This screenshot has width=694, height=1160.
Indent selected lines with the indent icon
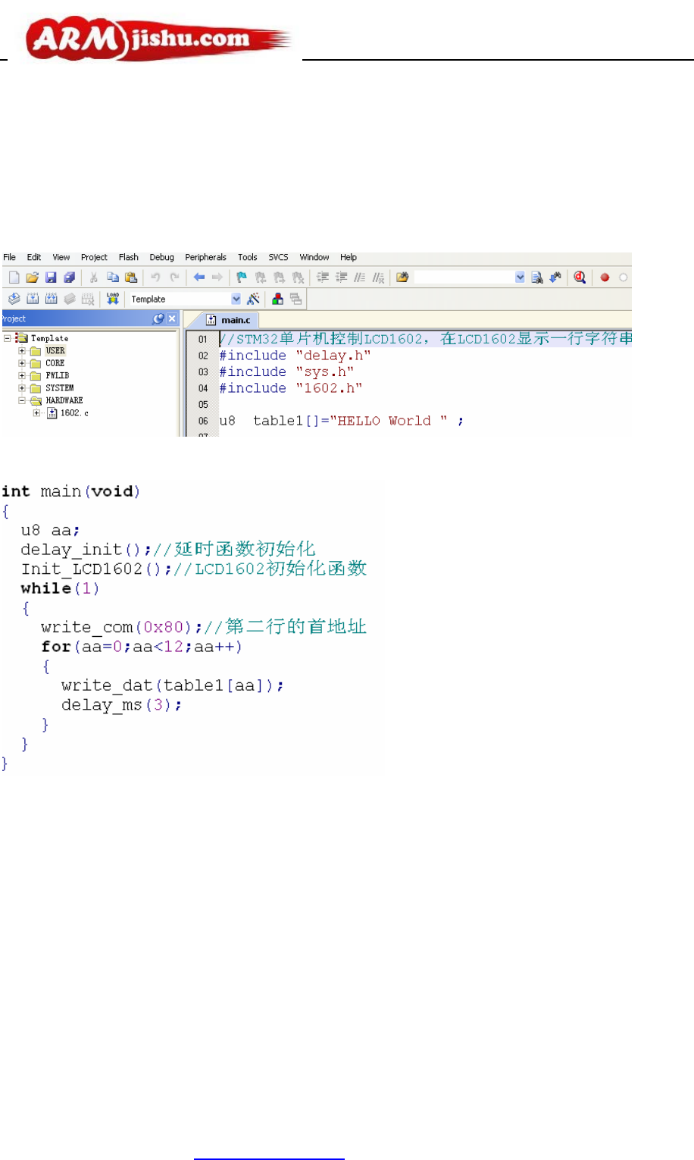tap(323, 277)
